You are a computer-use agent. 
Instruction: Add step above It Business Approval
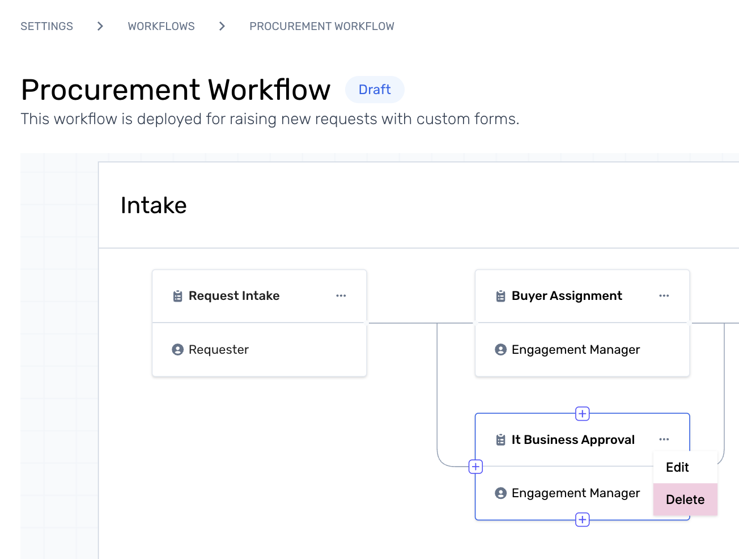tap(582, 414)
